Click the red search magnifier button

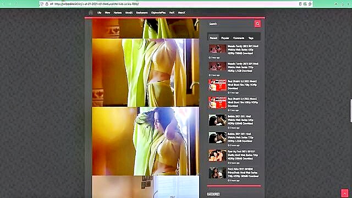tap(257, 24)
